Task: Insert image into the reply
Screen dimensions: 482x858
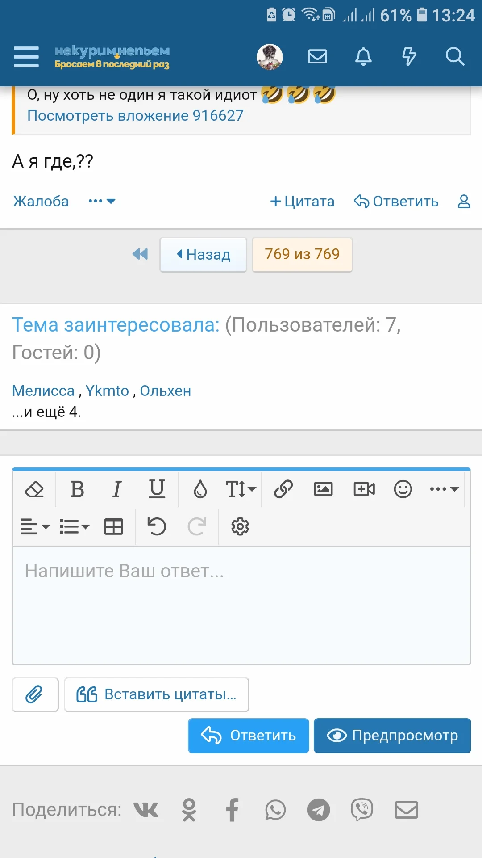Action: (323, 489)
